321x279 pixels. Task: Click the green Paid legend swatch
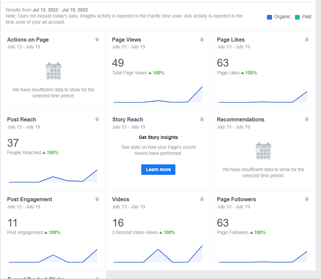[x=297, y=17]
